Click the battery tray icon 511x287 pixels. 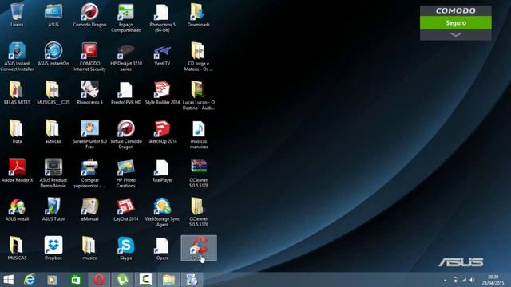point(455,280)
